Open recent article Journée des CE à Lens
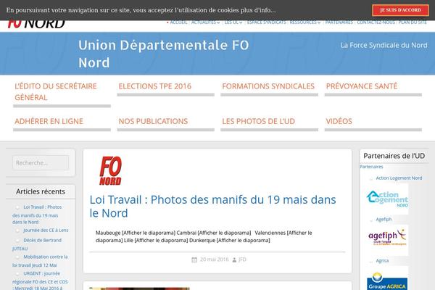The width and height of the screenshot is (435, 290). click(x=46, y=231)
